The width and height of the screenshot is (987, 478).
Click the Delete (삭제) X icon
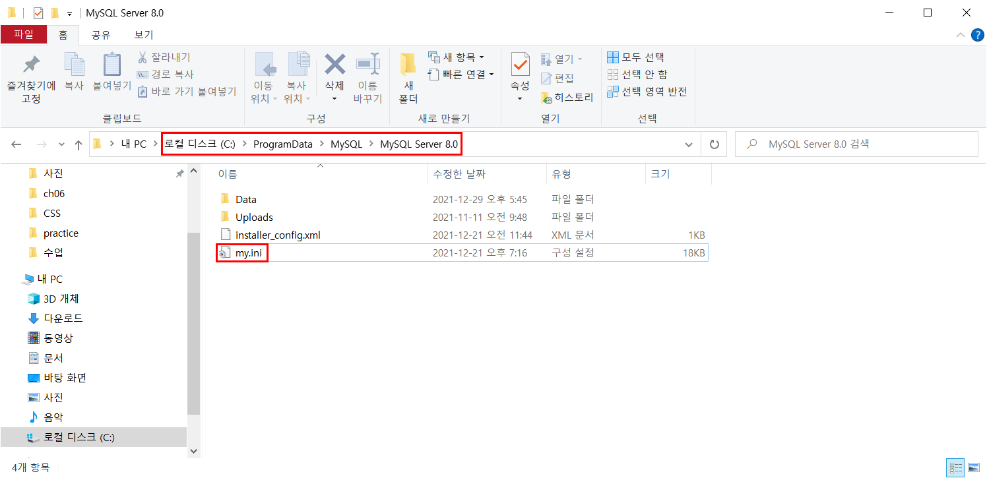point(335,65)
